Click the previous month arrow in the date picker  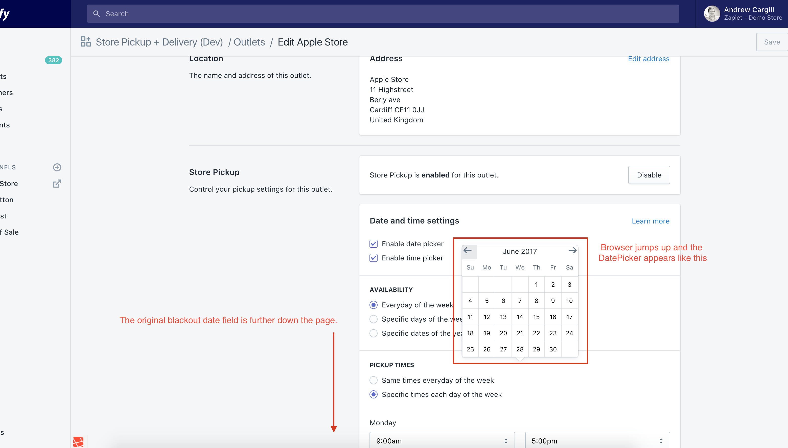(x=468, y=251)
